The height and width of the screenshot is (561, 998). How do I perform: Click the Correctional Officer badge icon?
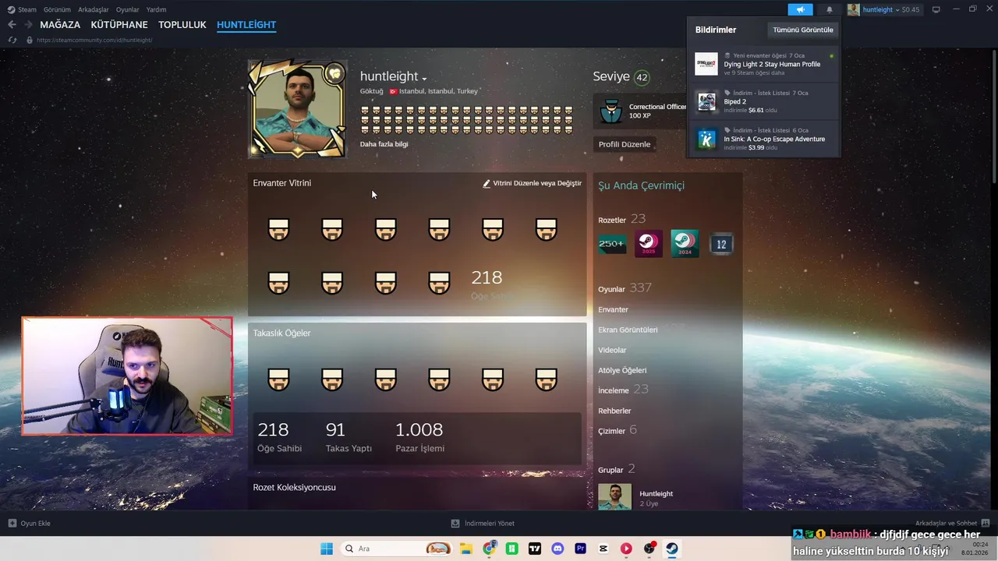[611, 111]
